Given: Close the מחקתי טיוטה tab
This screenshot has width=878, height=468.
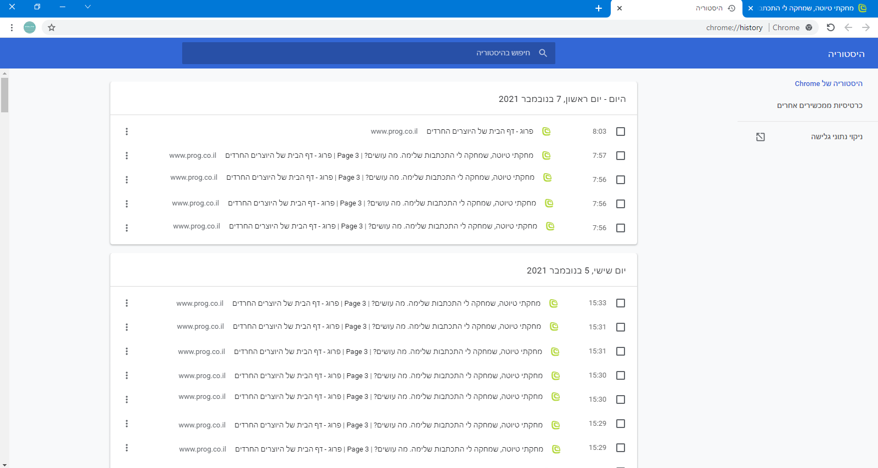Looking at the screenshot, I should (x=751, y=8).
